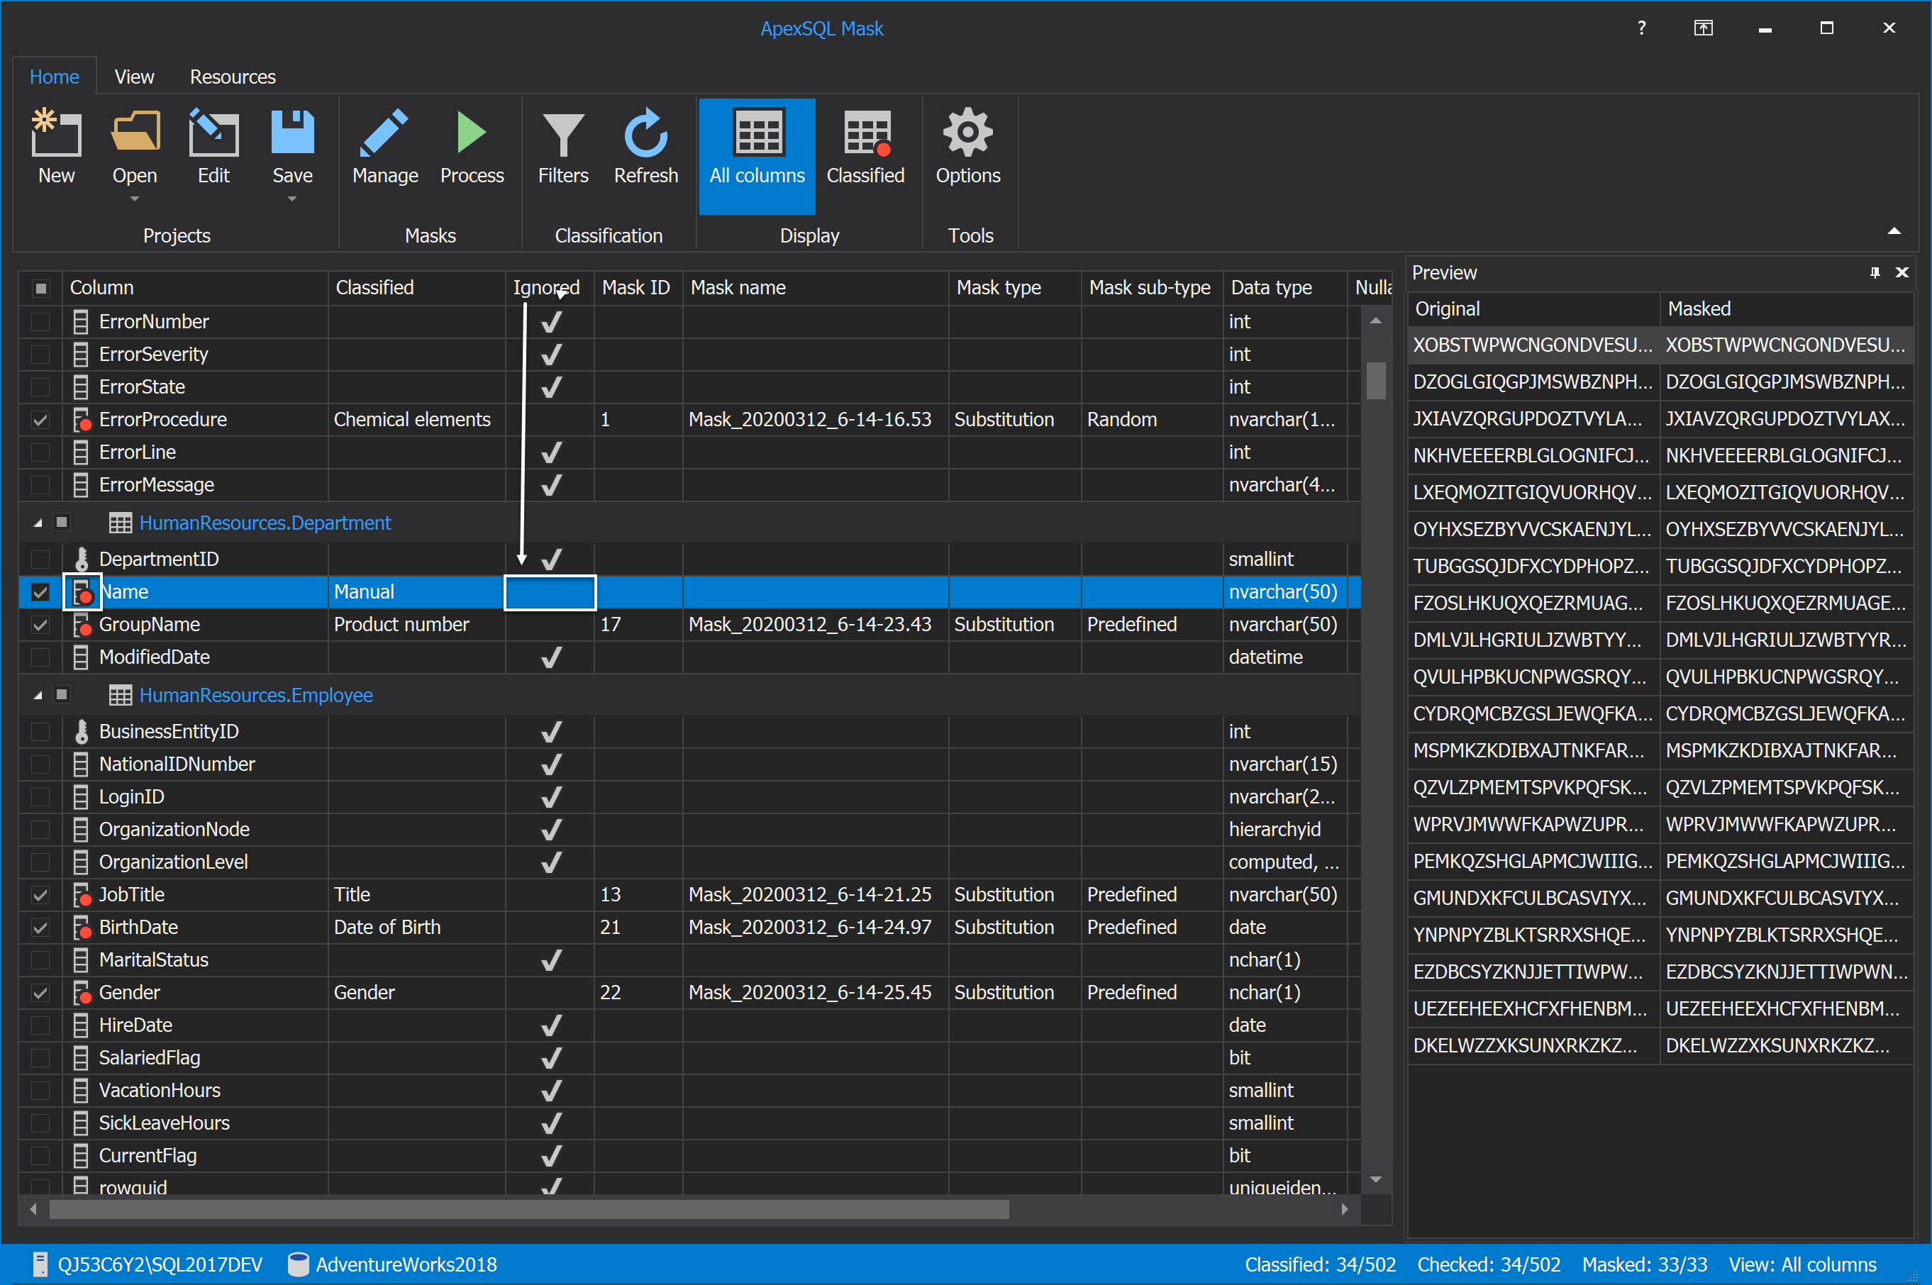The height and width of the screenshot is (1285, 1932).
Task: Collapse the HumanResources.Department group
Action: [x=38, y=523]
